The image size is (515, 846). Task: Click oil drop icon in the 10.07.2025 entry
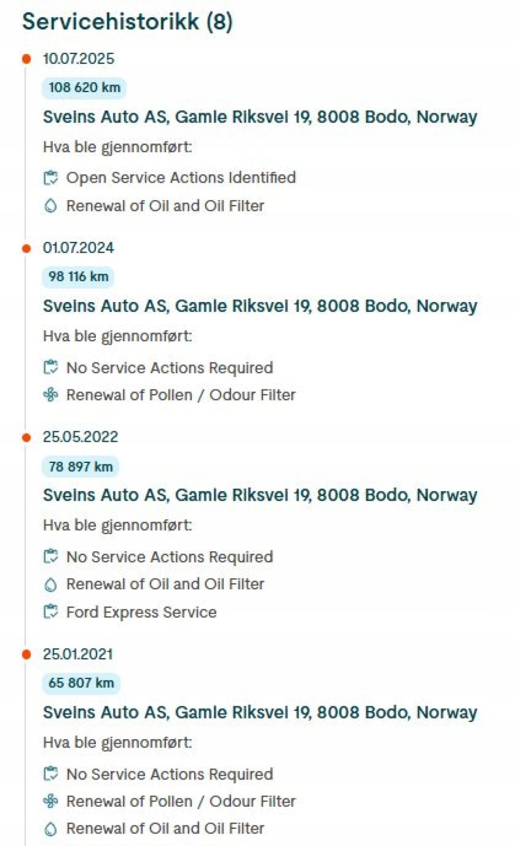pos(51,206)
